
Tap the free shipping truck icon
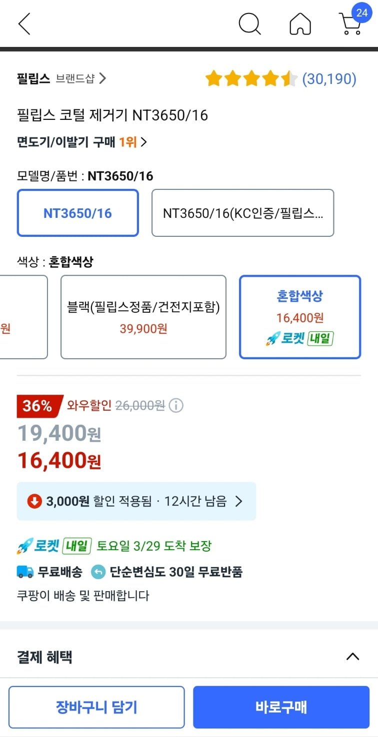tap(25, 572)
